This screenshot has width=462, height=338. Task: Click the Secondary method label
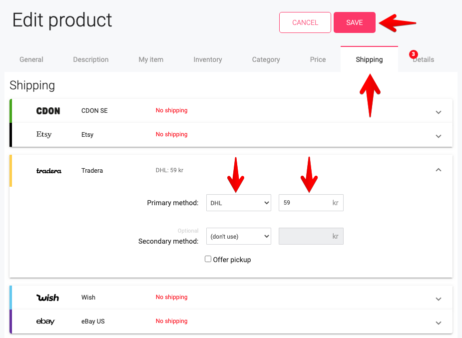[168, 241]
